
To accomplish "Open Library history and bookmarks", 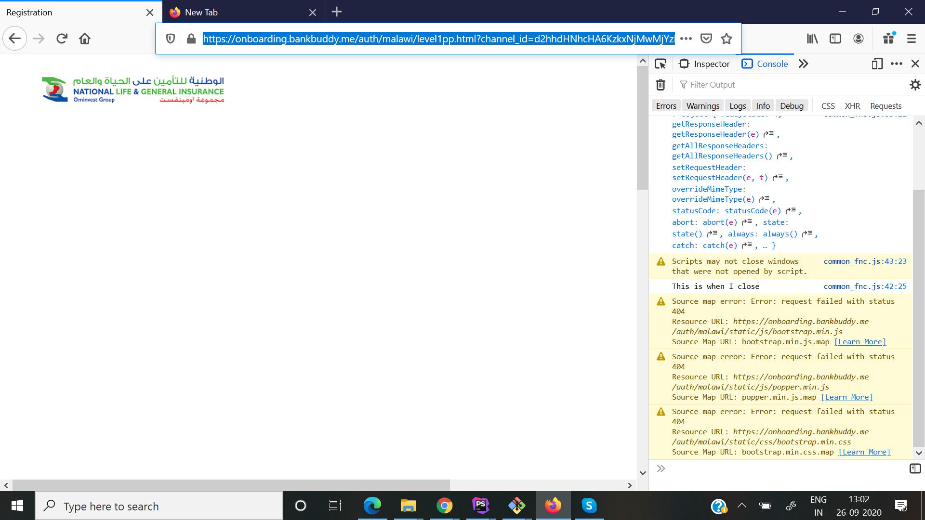I will click(812, 39).
